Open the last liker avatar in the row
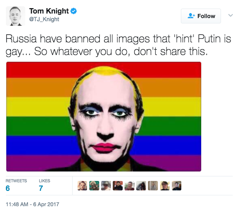 [x=176, y=185]
